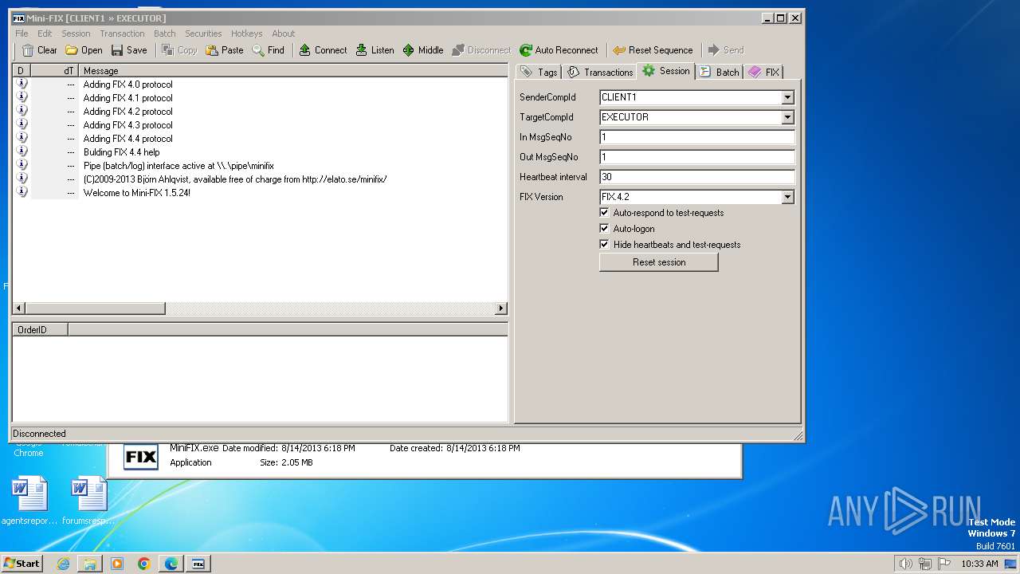The height and width of the screenshot is (574, 1020).
Task: Open Windows Explorer from the taskbar
Action: tap(90, 564)
